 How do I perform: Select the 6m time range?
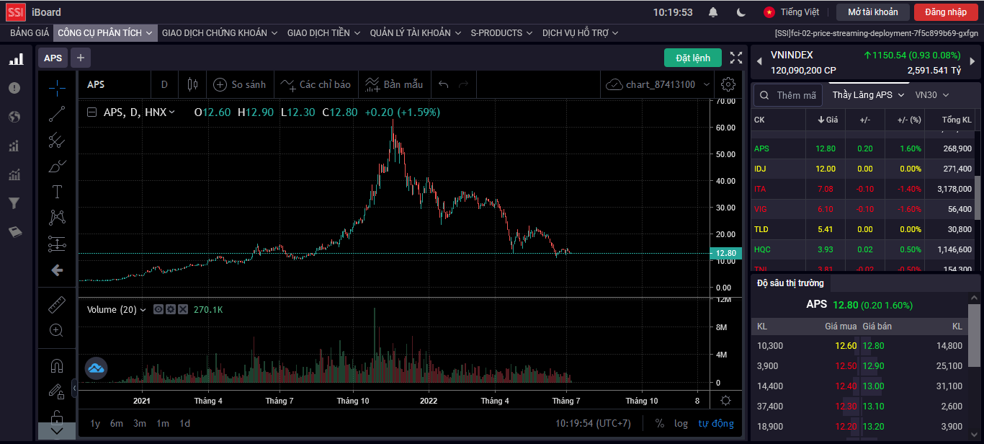click(x=117, y=423)
